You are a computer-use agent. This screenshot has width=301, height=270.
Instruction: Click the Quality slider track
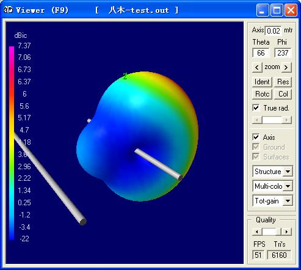pyautogui.click(x=272, y=232)
